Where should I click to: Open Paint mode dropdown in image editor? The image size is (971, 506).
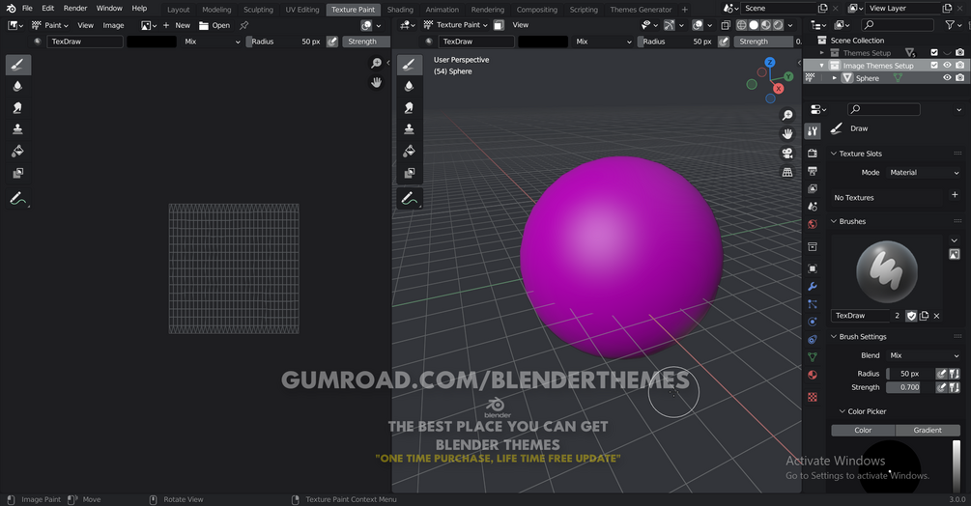point(50,25)
